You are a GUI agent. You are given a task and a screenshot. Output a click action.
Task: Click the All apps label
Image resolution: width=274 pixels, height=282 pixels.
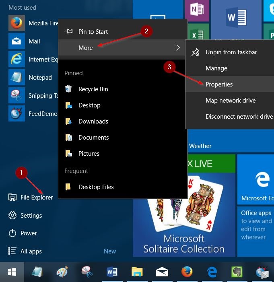(x=31, y=251)
